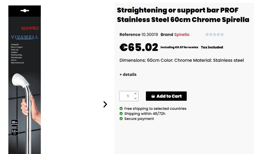The width and height of the screenshot is (254, 154).
Task: Click the 3.2 cm diameter badge
Action: click(15, 132)
